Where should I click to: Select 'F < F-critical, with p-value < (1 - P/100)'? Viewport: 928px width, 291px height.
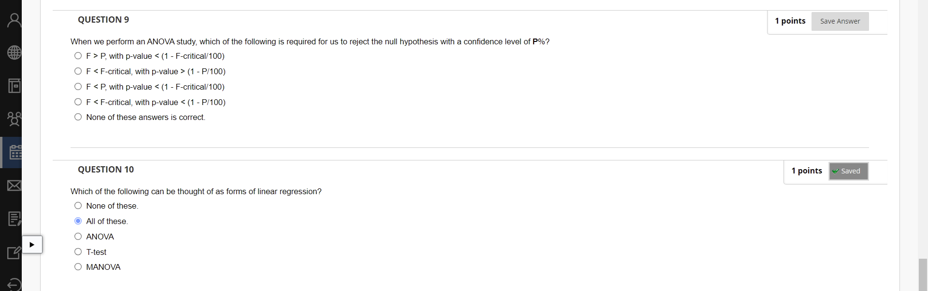point(78,102)
